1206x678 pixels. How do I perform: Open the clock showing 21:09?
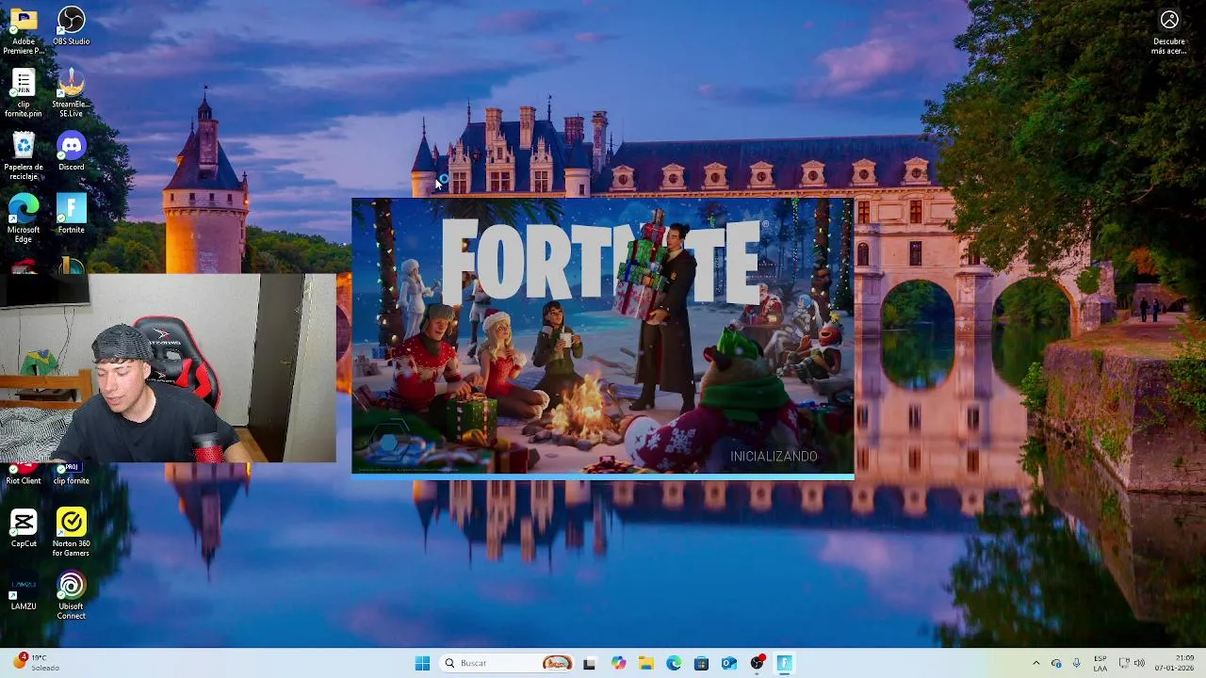pyautogui.click(x=1176, y=663)
